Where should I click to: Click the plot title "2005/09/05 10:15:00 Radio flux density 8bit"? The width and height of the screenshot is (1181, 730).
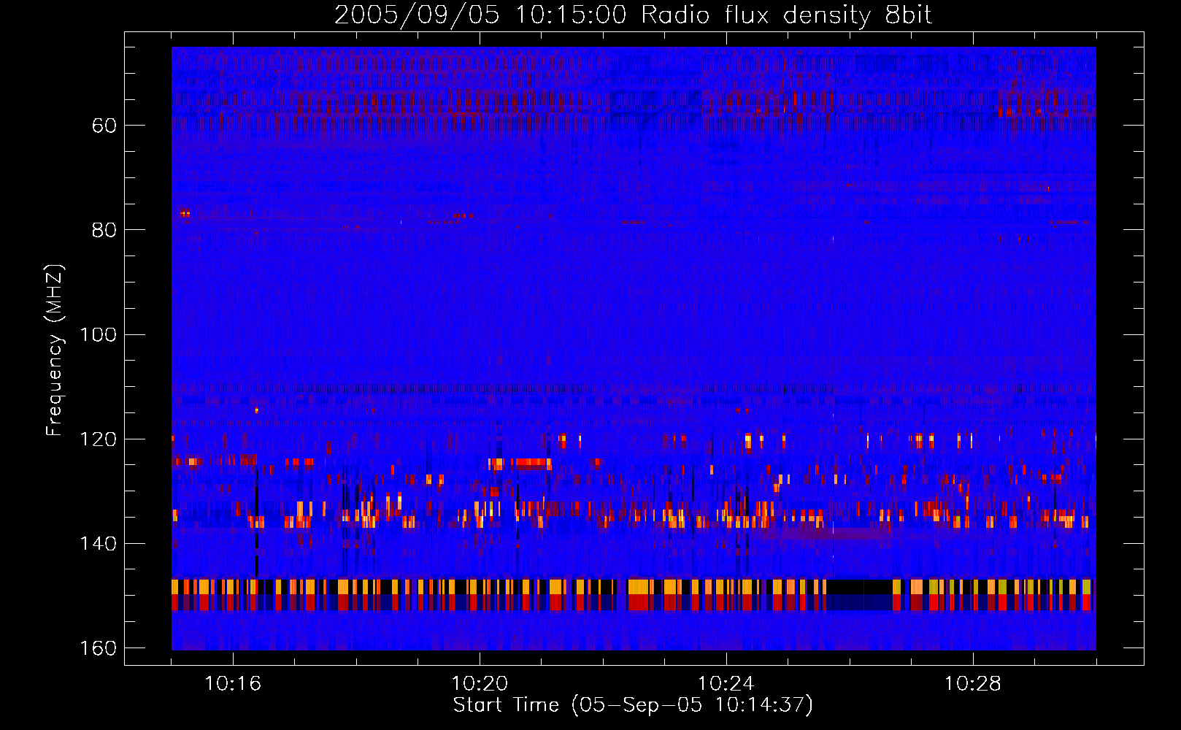pyautogui.click(x=633, y=15)
